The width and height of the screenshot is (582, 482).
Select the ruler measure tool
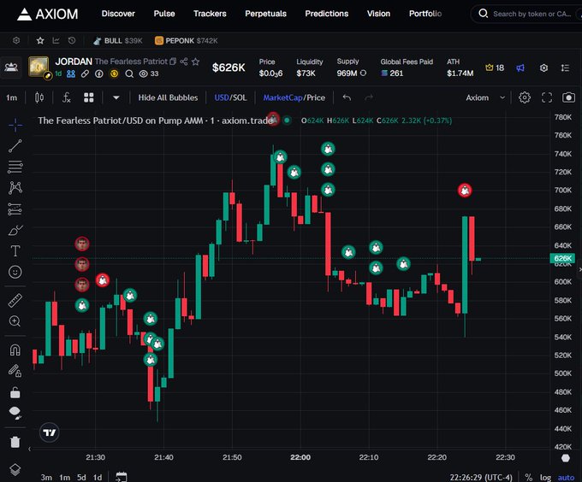click(x=15, y=301)
